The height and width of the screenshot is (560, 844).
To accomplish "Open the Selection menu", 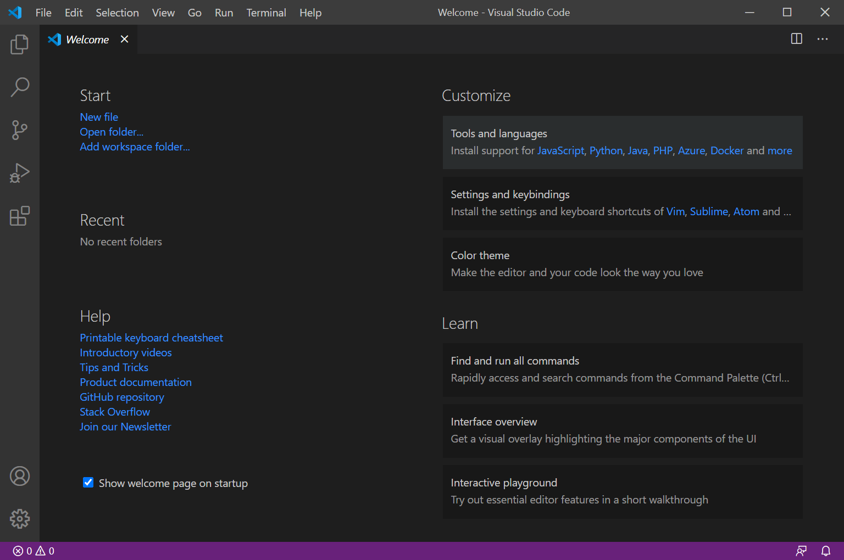I will point(117,13).
